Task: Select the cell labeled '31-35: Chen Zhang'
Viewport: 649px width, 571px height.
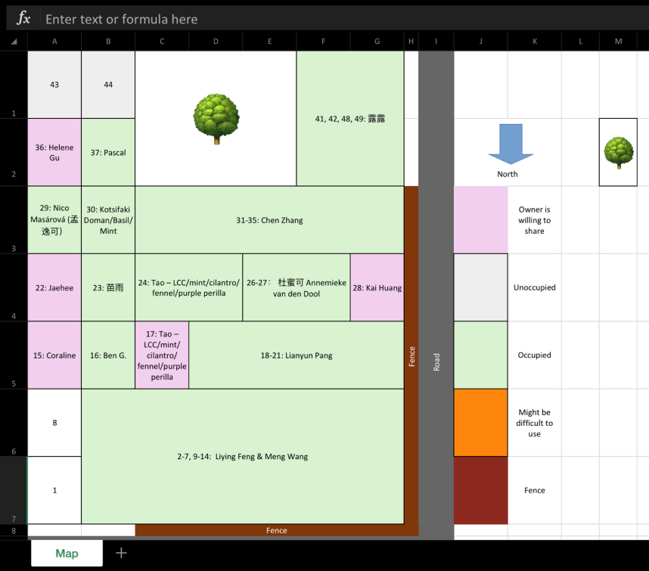Action: click(x=269, y=219)
